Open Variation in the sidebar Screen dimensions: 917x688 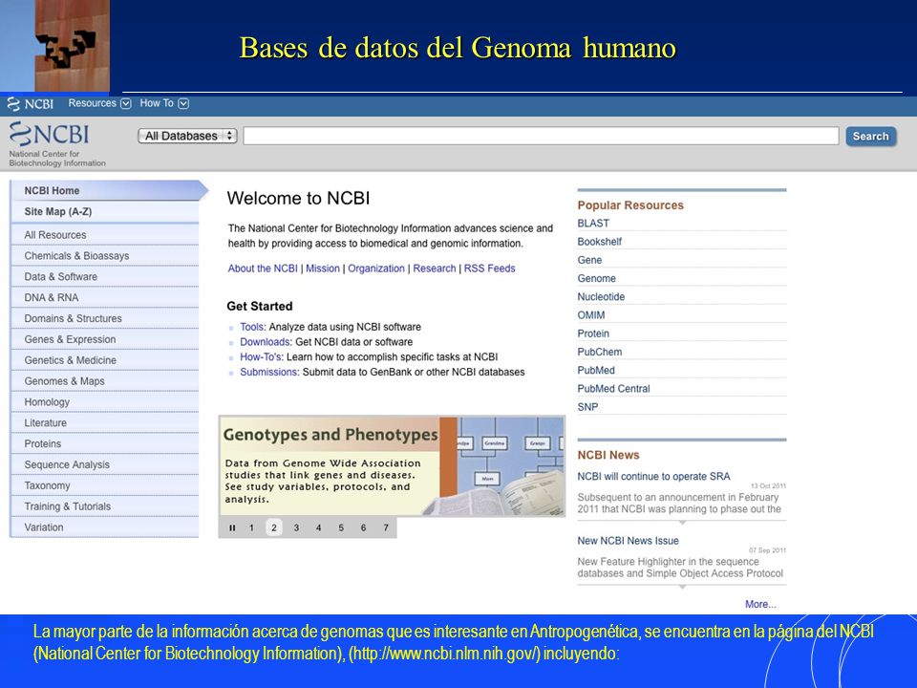(105, 527)
